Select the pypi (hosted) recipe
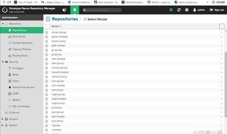 click(134, 117)
